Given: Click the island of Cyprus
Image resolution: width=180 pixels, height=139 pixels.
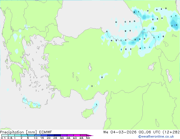Looking at the screenshot, I should tap(88, 113).
